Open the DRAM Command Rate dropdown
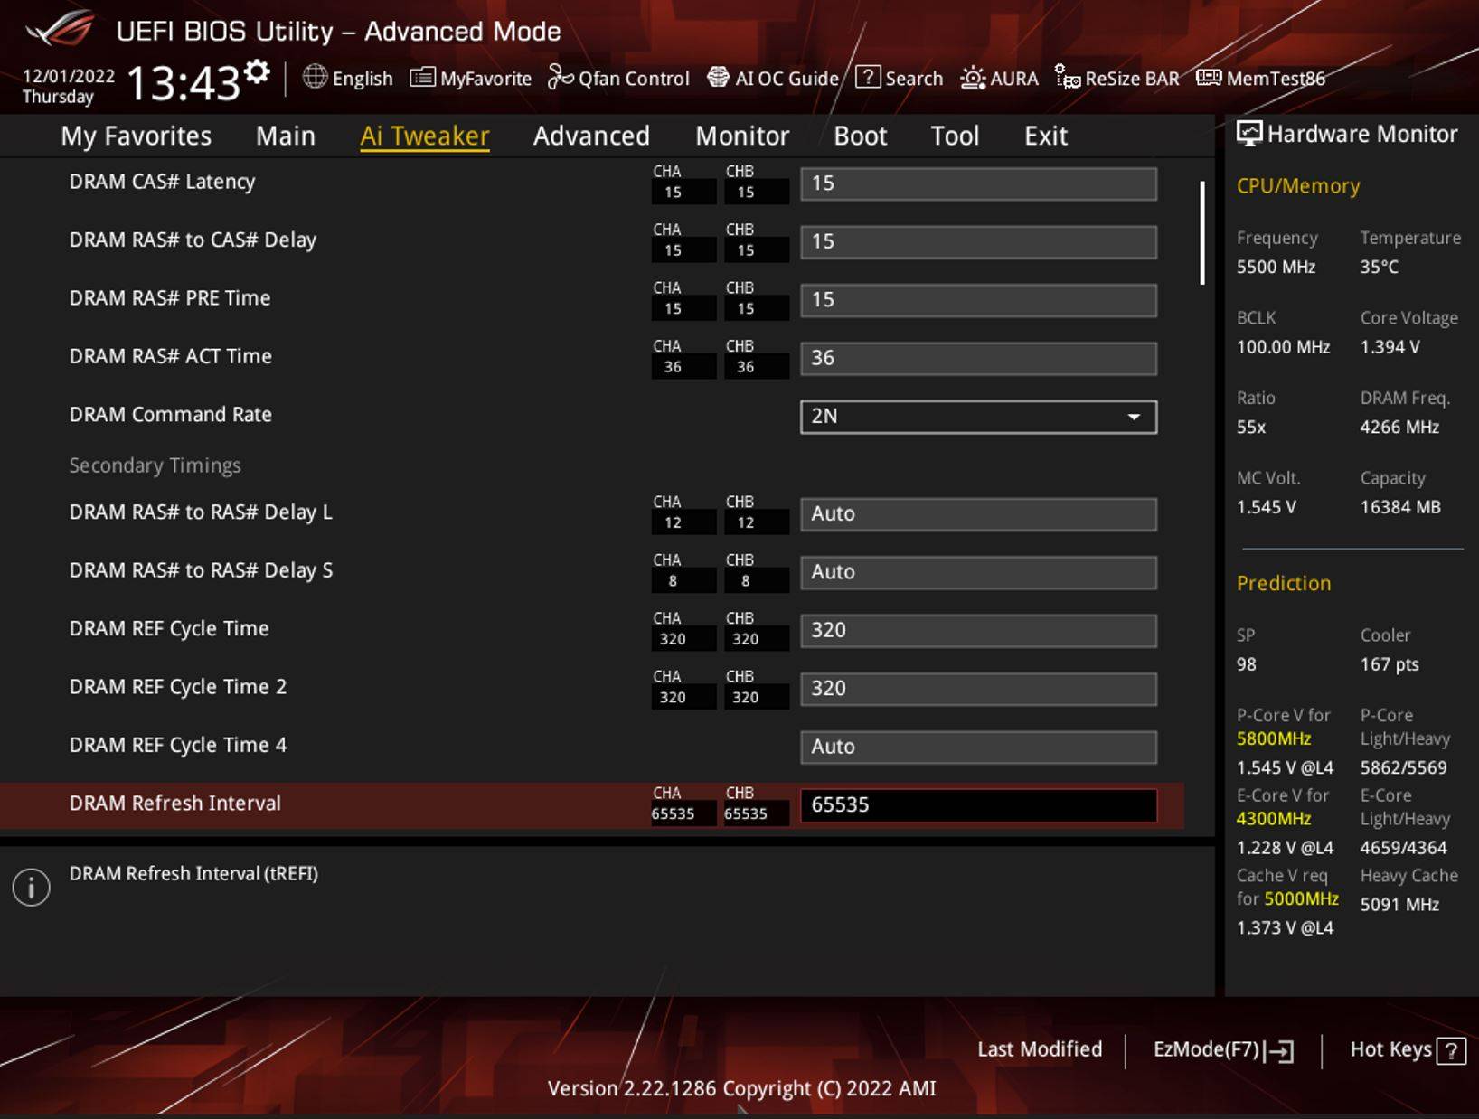The width and height of the screenshot is (1479, 1119). coord(977,417)
